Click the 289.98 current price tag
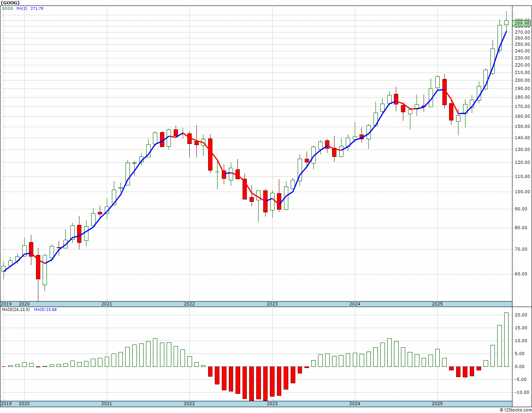Viewport: 532px width, 413px height. click(x=522, y=23)
